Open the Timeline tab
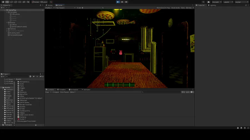Viewport: 250px width, 140px height. coord(61,90)
